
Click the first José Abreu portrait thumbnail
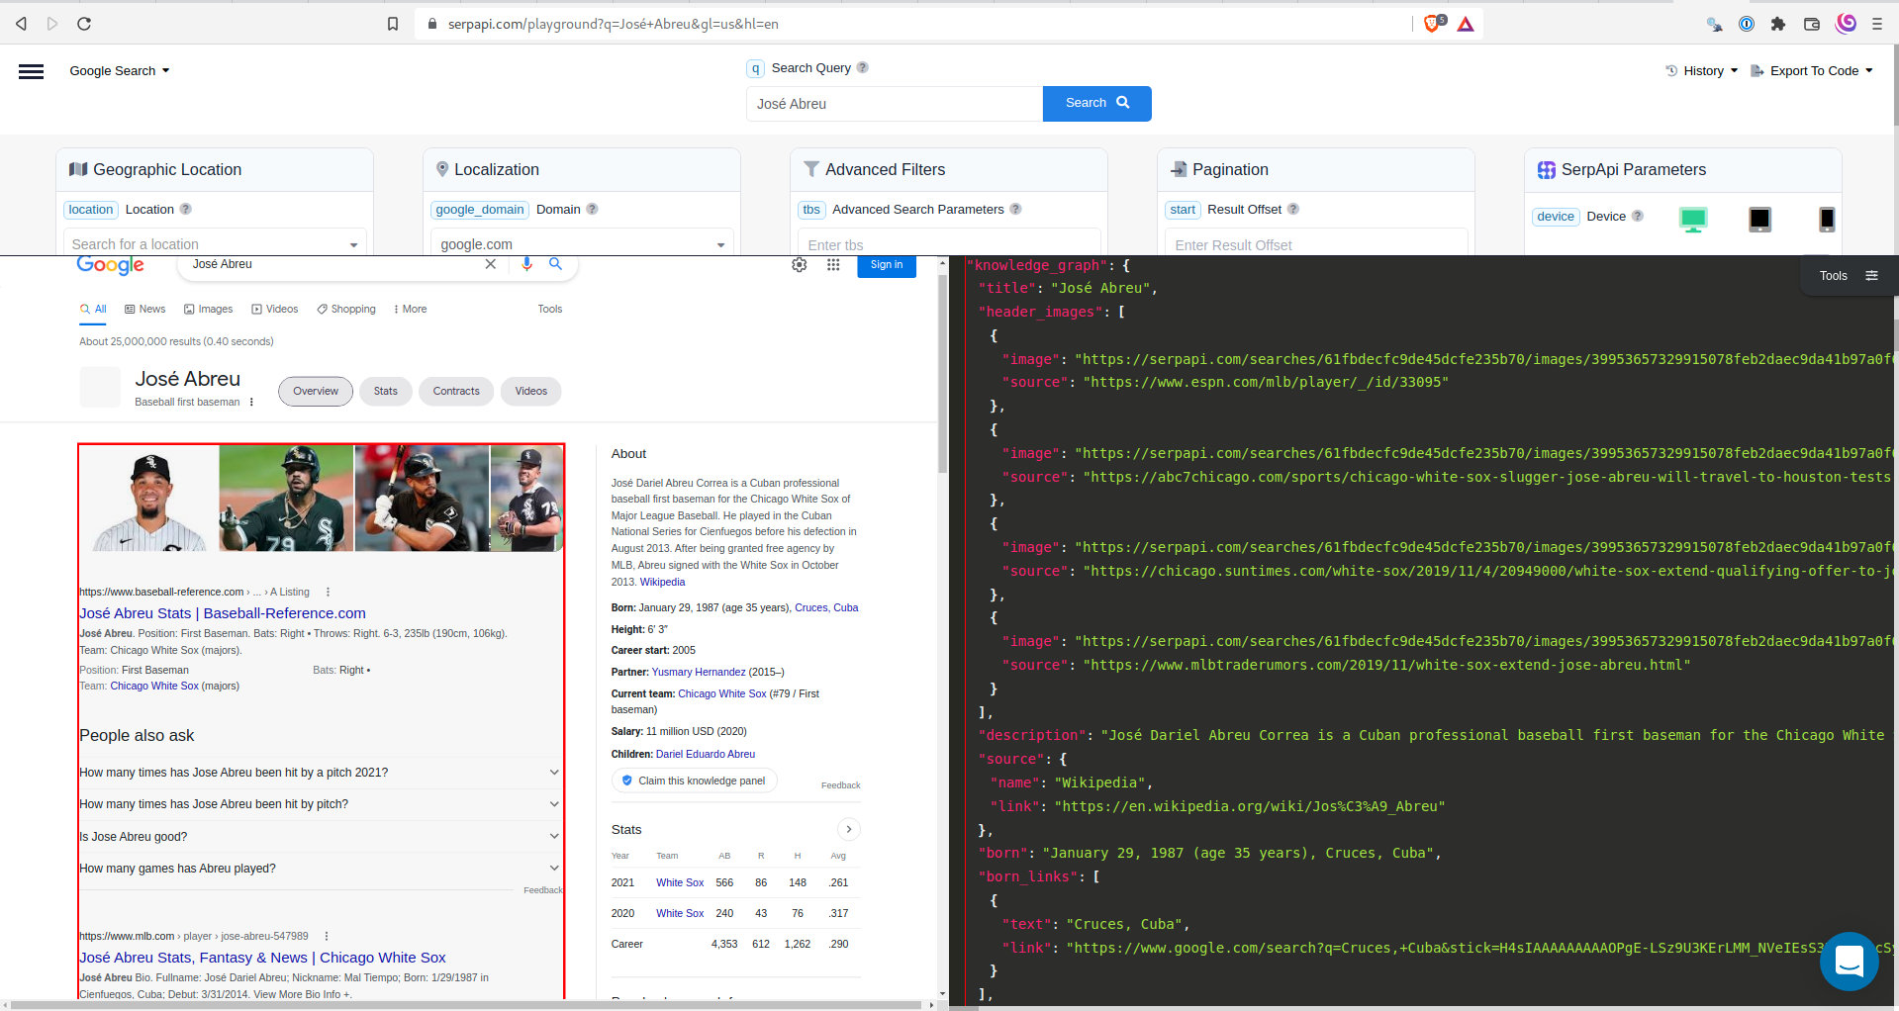click(149, 499)
